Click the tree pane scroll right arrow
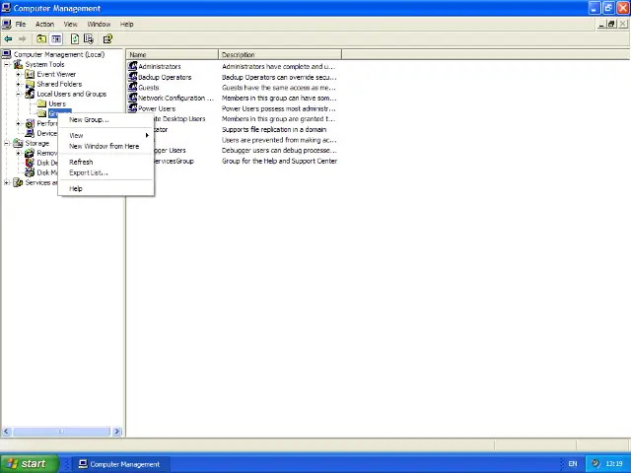Screen dimensions: 631x473 (x=117, y=432)
